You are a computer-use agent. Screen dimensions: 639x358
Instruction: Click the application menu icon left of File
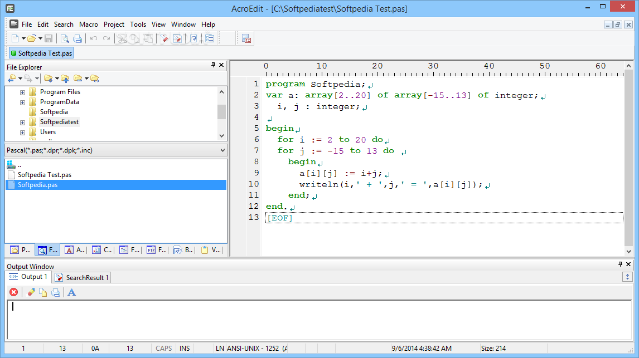(x=14, y=24)
